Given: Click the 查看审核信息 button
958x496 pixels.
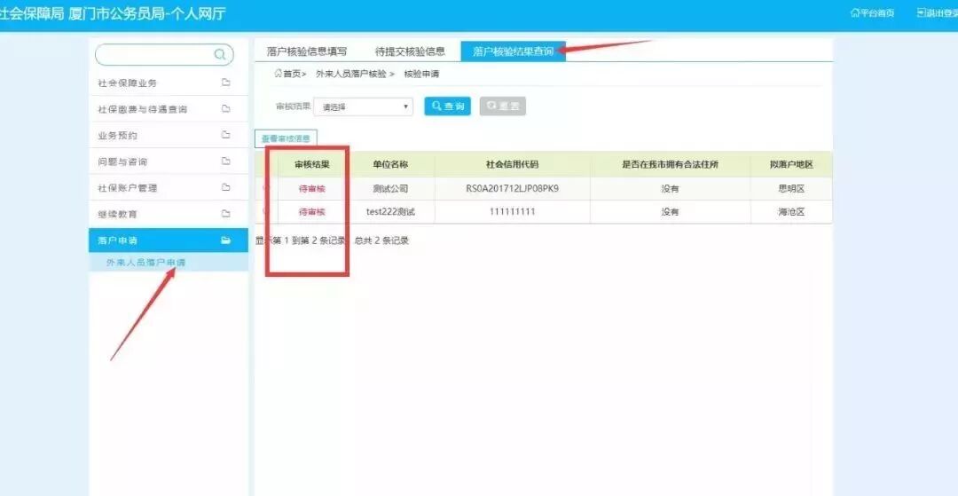Looking at the screenshot, I should coord(286,138).
